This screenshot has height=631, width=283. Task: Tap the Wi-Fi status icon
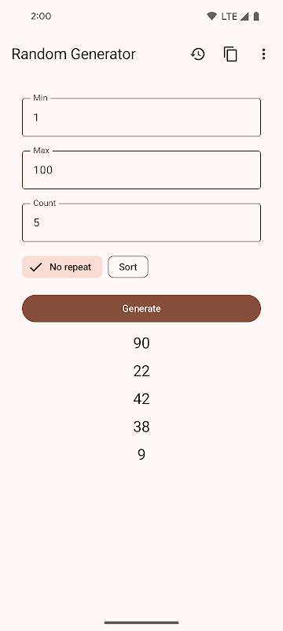click(x=211, y=16)
